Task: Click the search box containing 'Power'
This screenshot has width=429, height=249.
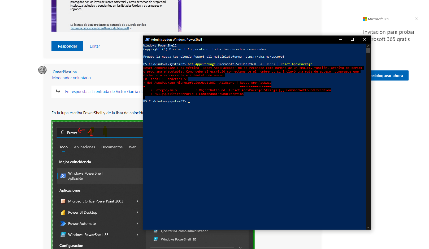Action: [100, 132]
